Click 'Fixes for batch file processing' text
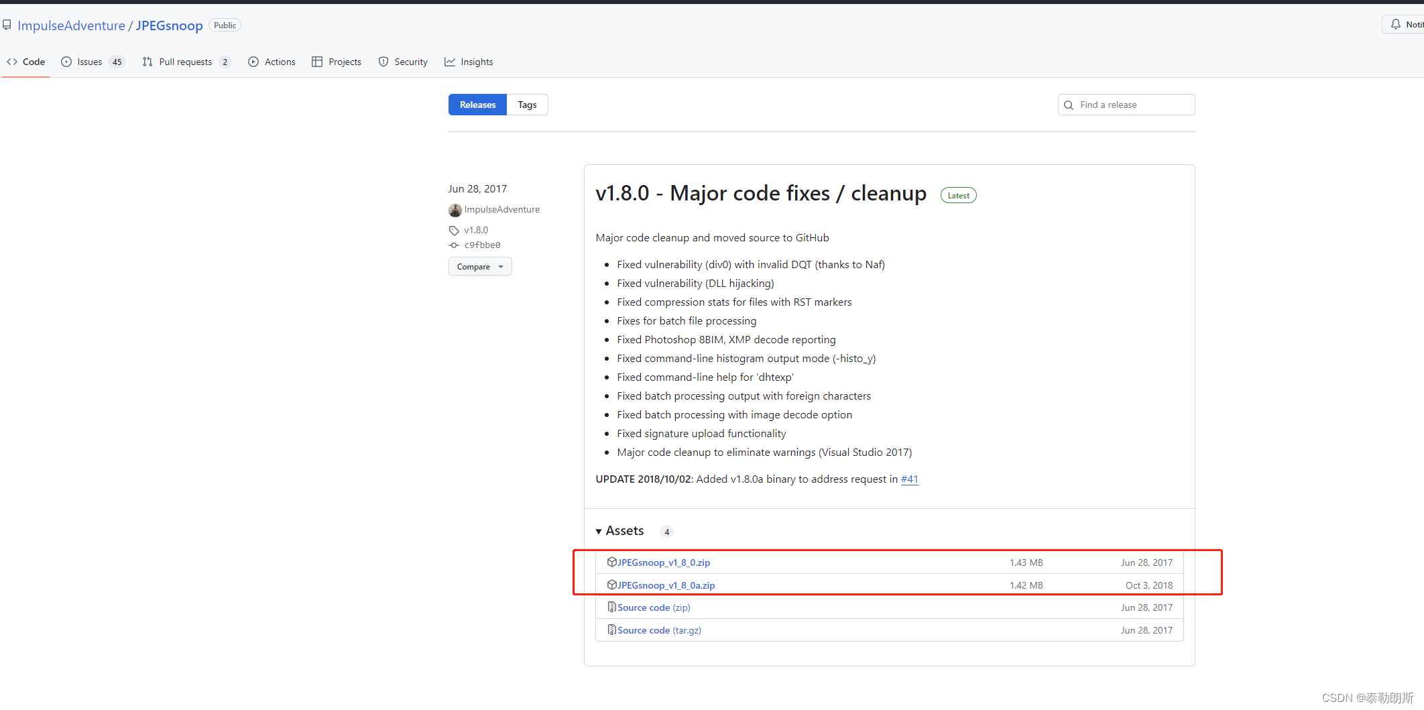This screenshot has width=1424, height=710. tap(687, 321)
